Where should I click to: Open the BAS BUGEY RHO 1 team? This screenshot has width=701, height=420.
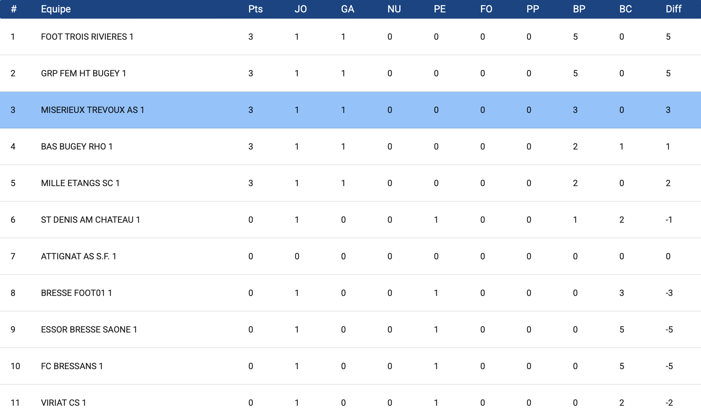click(x=77, y=147)
